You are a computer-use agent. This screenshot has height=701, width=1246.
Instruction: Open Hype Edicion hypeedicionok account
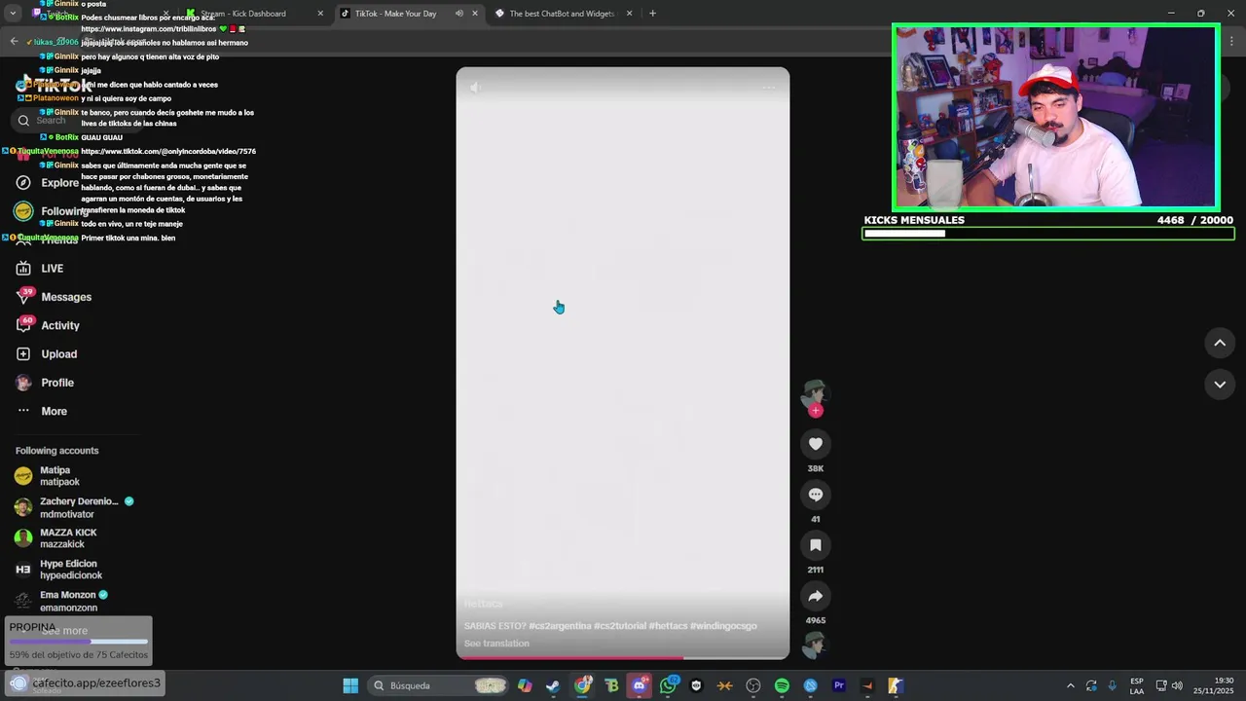[x=78, y=570]
